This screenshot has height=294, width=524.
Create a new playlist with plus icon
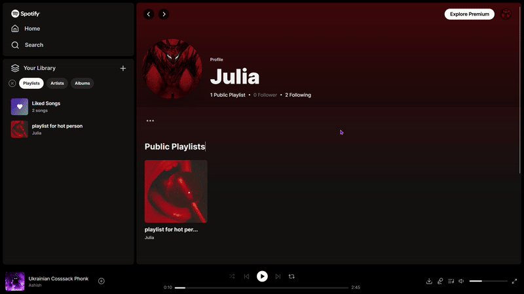pyautogui.click(x=123, y=69)
